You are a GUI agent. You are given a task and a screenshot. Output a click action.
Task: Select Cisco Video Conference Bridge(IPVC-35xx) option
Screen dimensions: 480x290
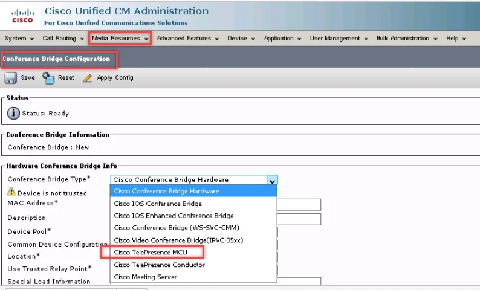point(193,240)
